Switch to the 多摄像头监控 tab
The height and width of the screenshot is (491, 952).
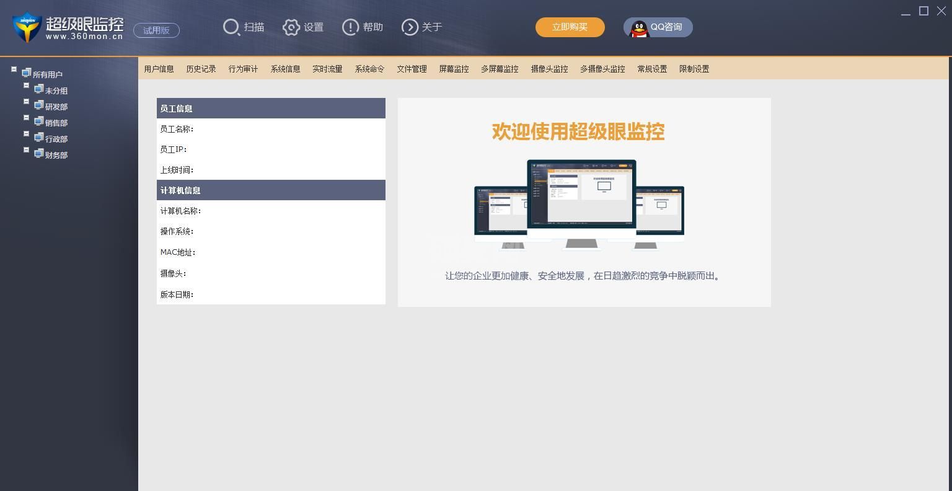(603, 69)
